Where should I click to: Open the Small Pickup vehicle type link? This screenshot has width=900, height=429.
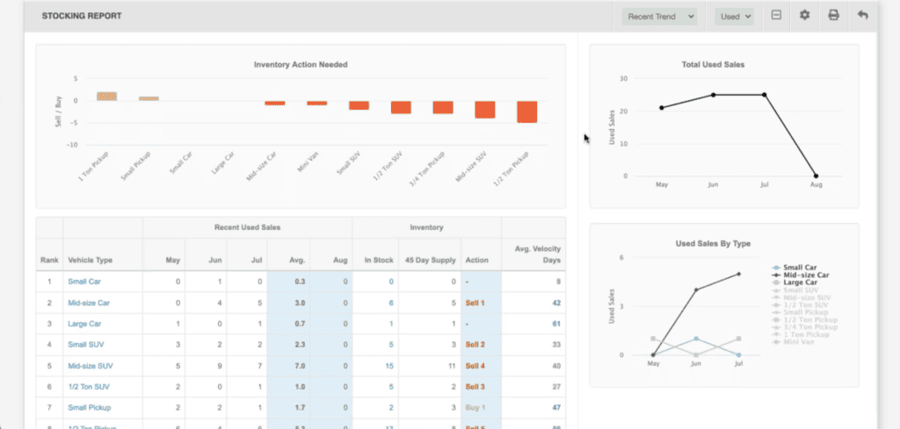point(89,408)
